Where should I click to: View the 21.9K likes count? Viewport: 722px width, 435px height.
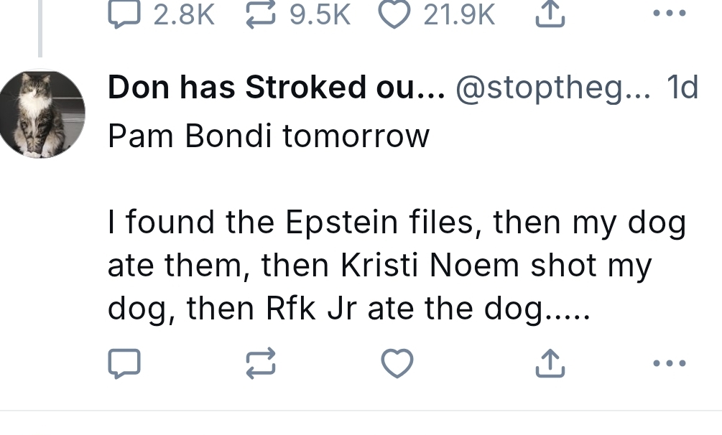[x=459, y=13]
